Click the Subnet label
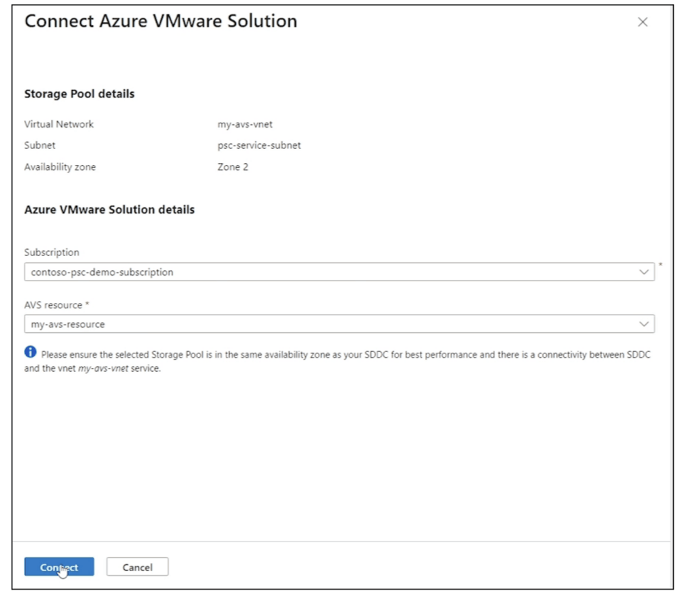Viewport: 682px width, 595px height. point(40,145)
